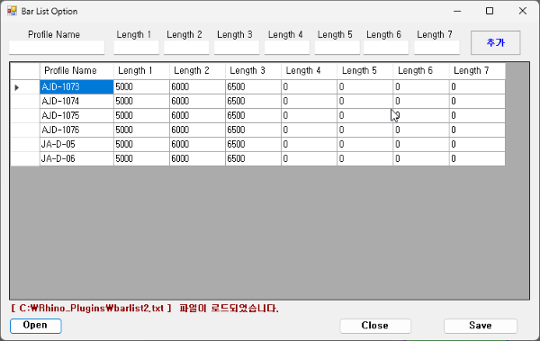Click the Length 6 column header
Image resolution: width=540 pixels, height=341 pixels.
[421, 71]
